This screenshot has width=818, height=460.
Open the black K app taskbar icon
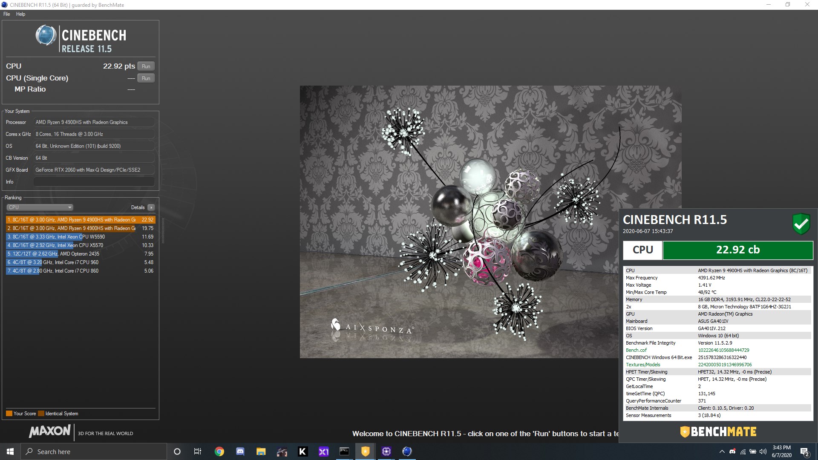coord(302,451)
